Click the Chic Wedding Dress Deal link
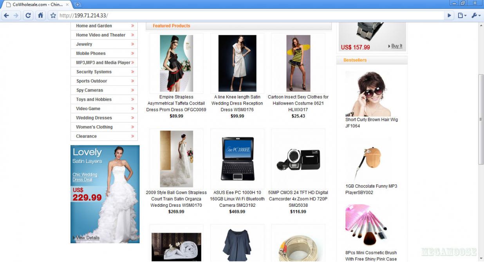484x262 pixels. click(85, 177)
